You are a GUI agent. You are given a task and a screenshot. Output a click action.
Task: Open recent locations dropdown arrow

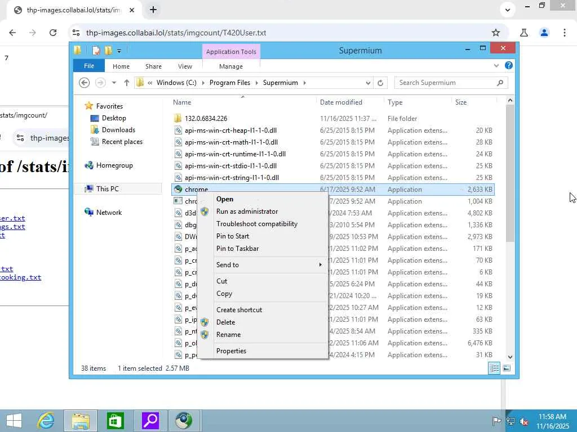pyautogui.click(x=114, y=83)
